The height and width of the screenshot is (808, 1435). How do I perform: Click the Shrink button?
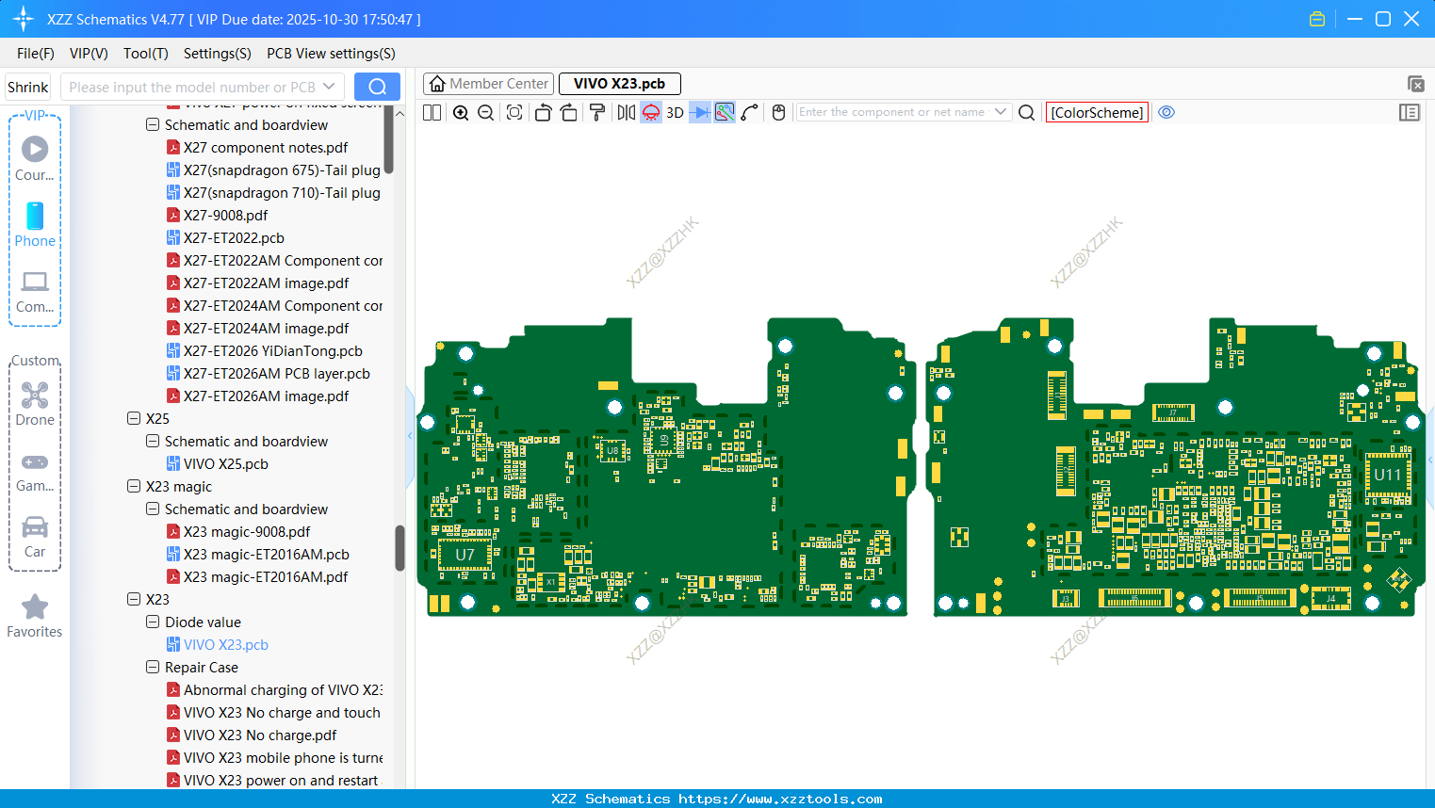(x=28, y=88)
